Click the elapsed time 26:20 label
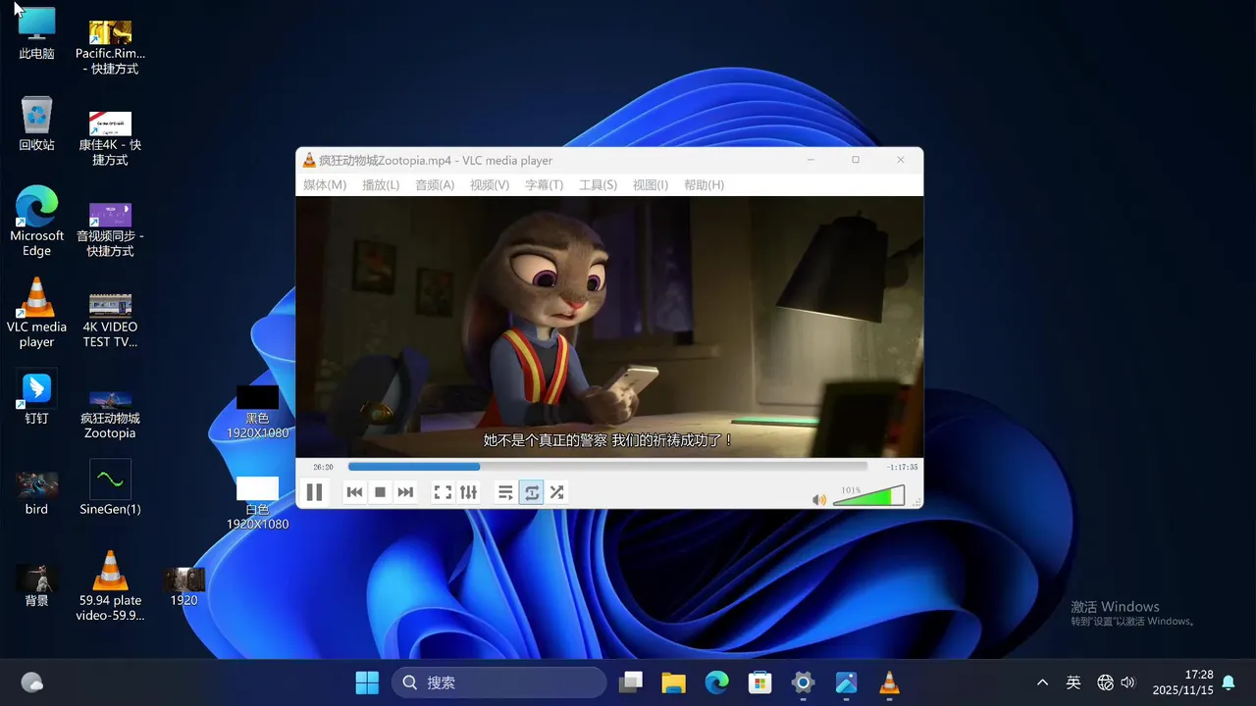The height and width of the screenshot is (706, 1256). point(323,468)
